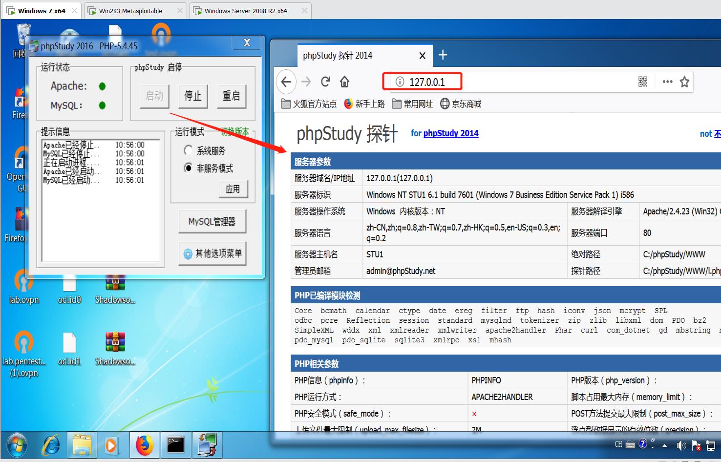
Task: Click the Firefox forward arrow
Action: 306,82
